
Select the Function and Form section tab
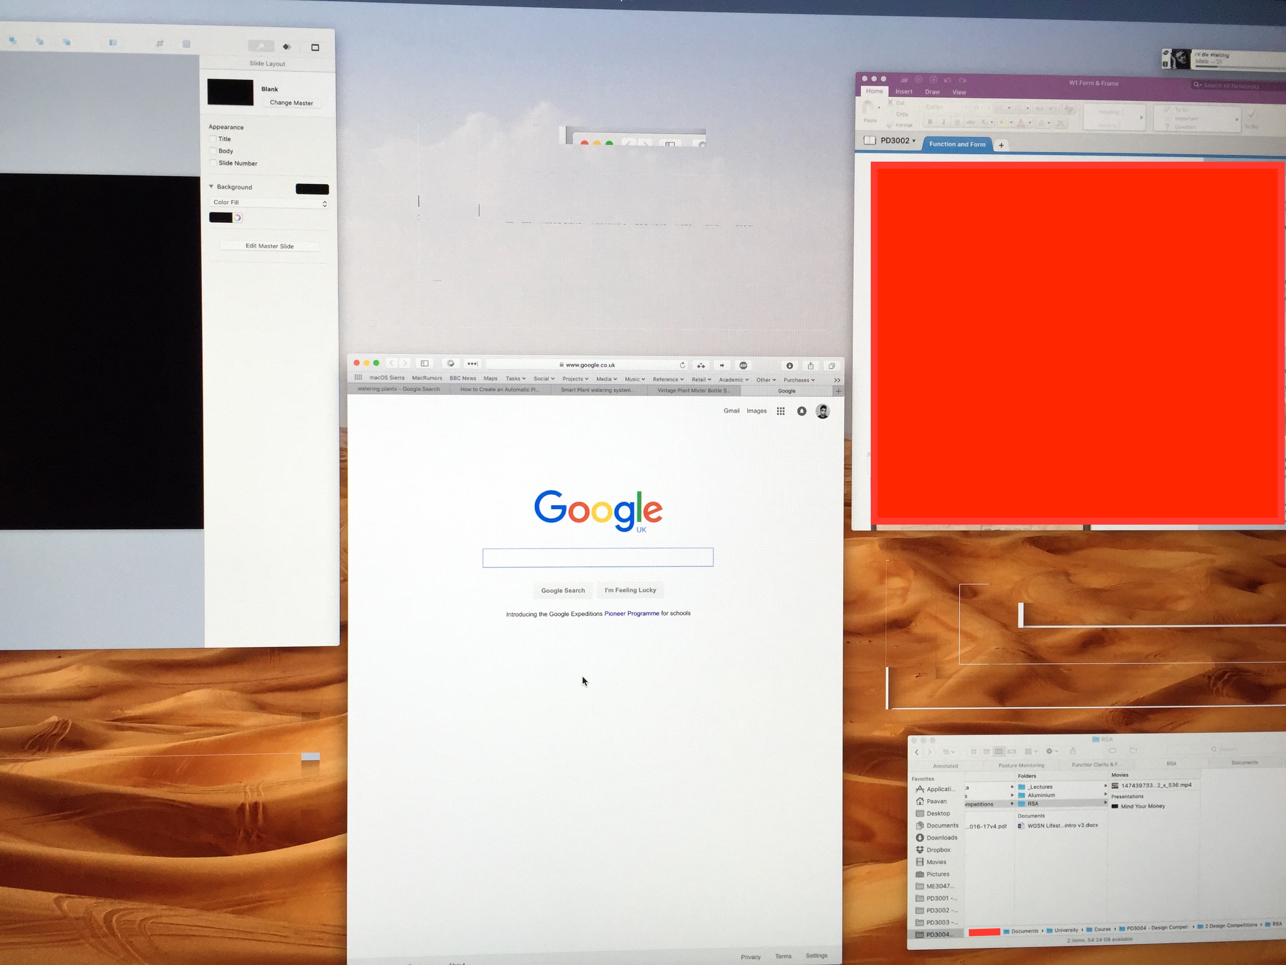tap(957, 144)
